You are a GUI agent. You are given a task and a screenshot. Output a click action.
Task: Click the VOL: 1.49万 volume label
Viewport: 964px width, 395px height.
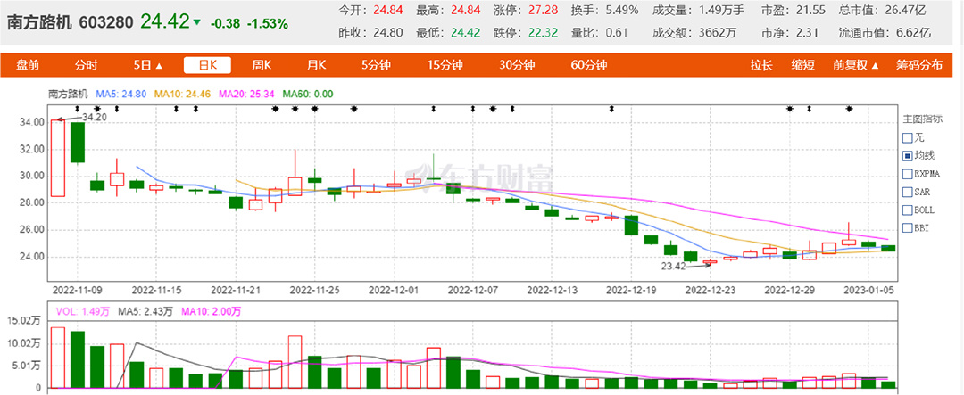(x=82, y=311)
